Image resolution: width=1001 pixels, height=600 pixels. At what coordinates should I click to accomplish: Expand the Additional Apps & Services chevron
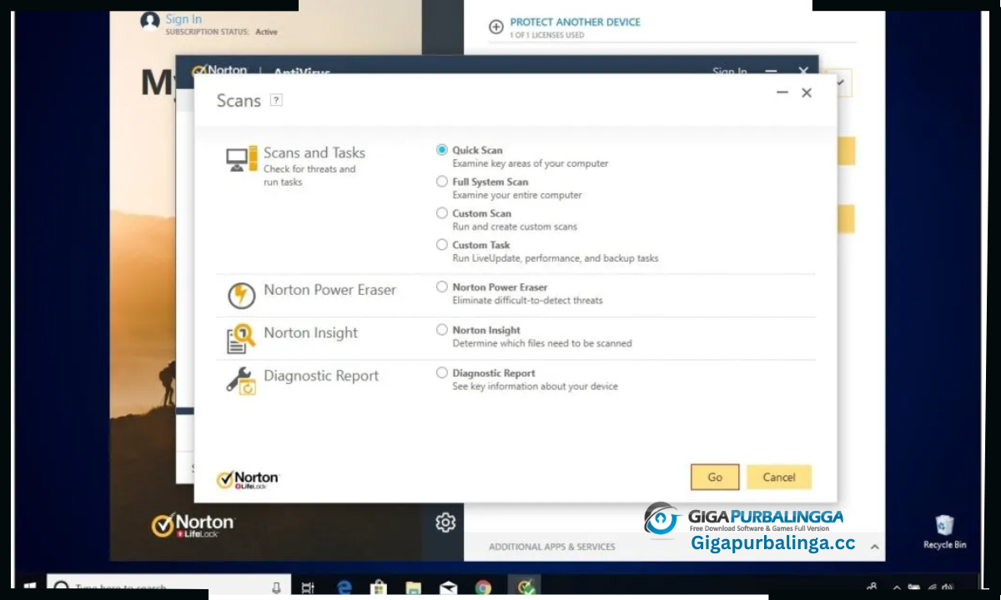pyautogui.click(x=874, y=547)
